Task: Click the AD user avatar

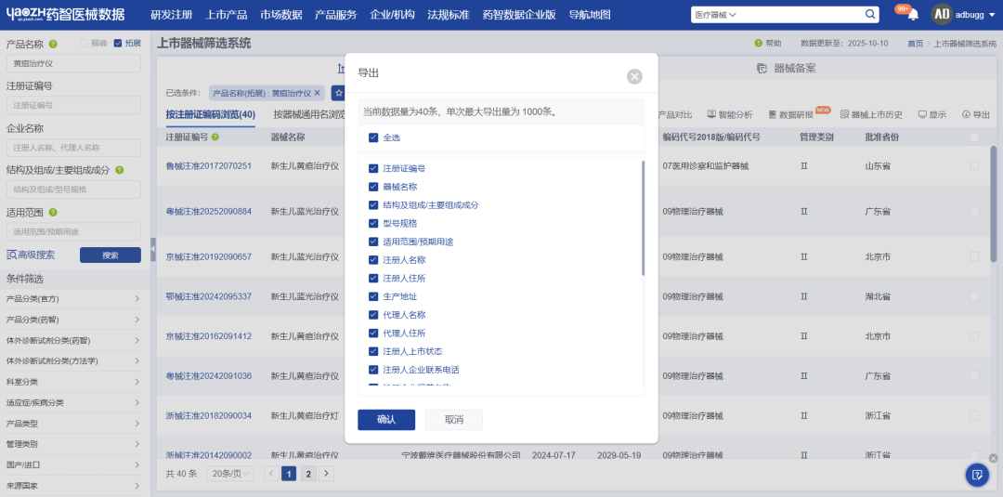Action: tap(942, 14)
